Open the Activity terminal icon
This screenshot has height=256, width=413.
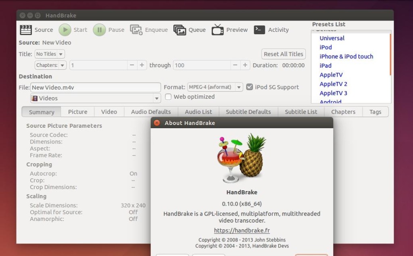point(259,30)
